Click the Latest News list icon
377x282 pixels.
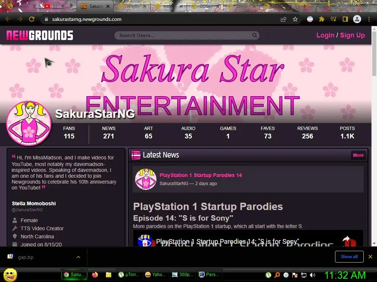click(136, 155)
